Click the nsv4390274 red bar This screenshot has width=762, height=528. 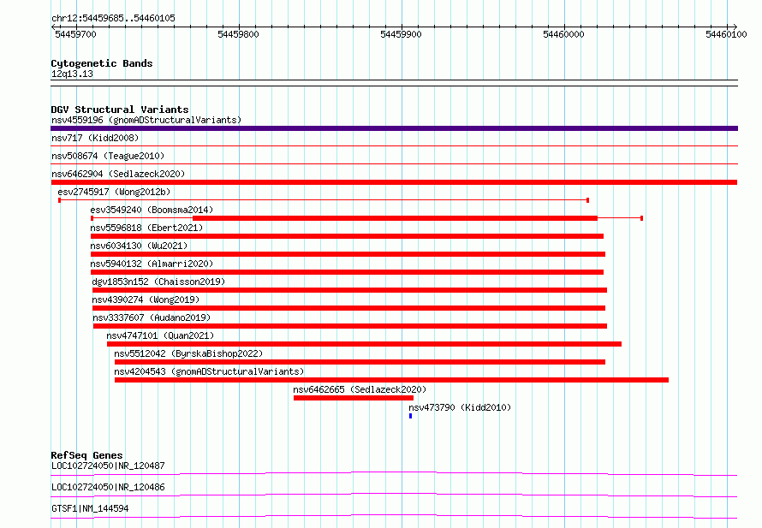coord(349,308)
